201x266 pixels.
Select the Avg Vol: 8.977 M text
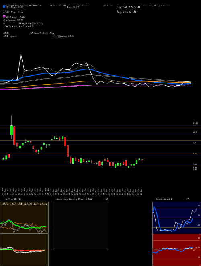[128, 7]
